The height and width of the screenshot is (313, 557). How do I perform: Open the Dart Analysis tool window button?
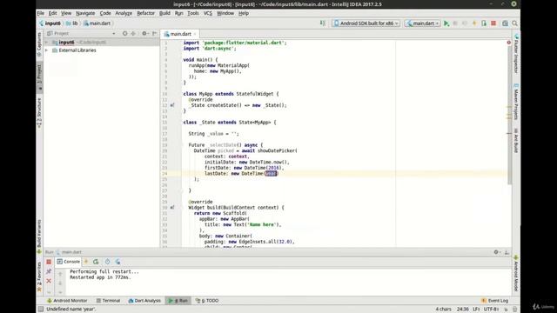tap(144, 301)
